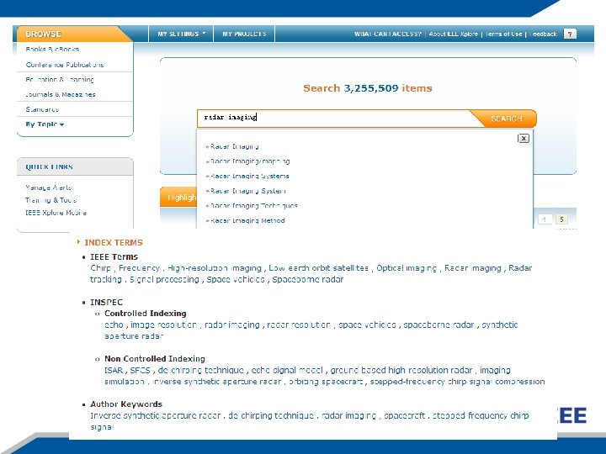Image resolution: width=606 pixels, height=454 pixels.
Task: Click the radar resolution controlled term
Action: point(299,325)
